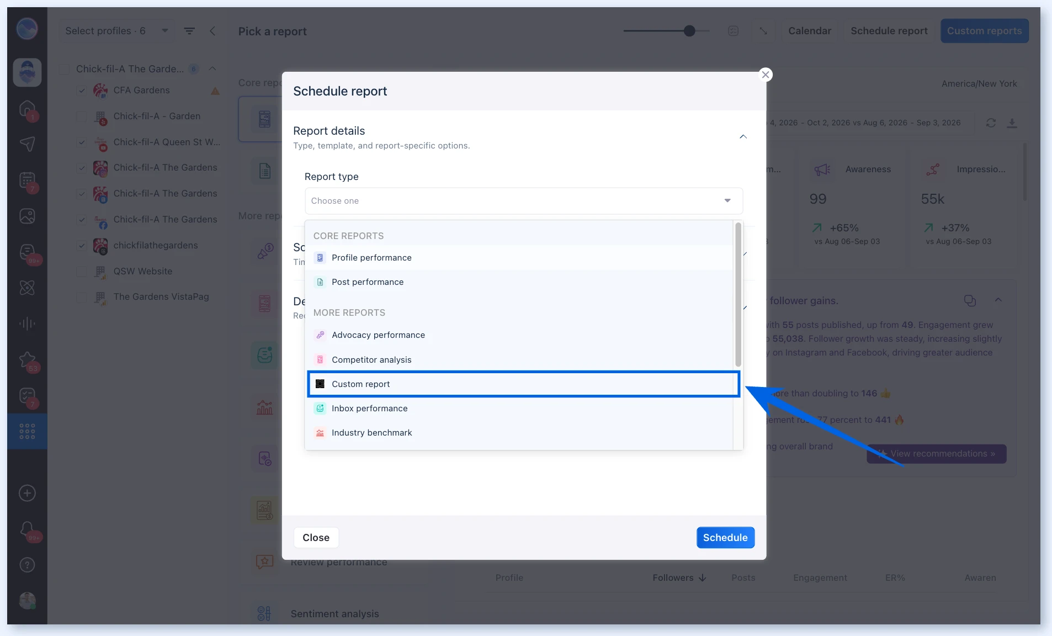Screen dimensions: 1052x636
Task: Copy summary with copy icon
Action: point(970,300)
